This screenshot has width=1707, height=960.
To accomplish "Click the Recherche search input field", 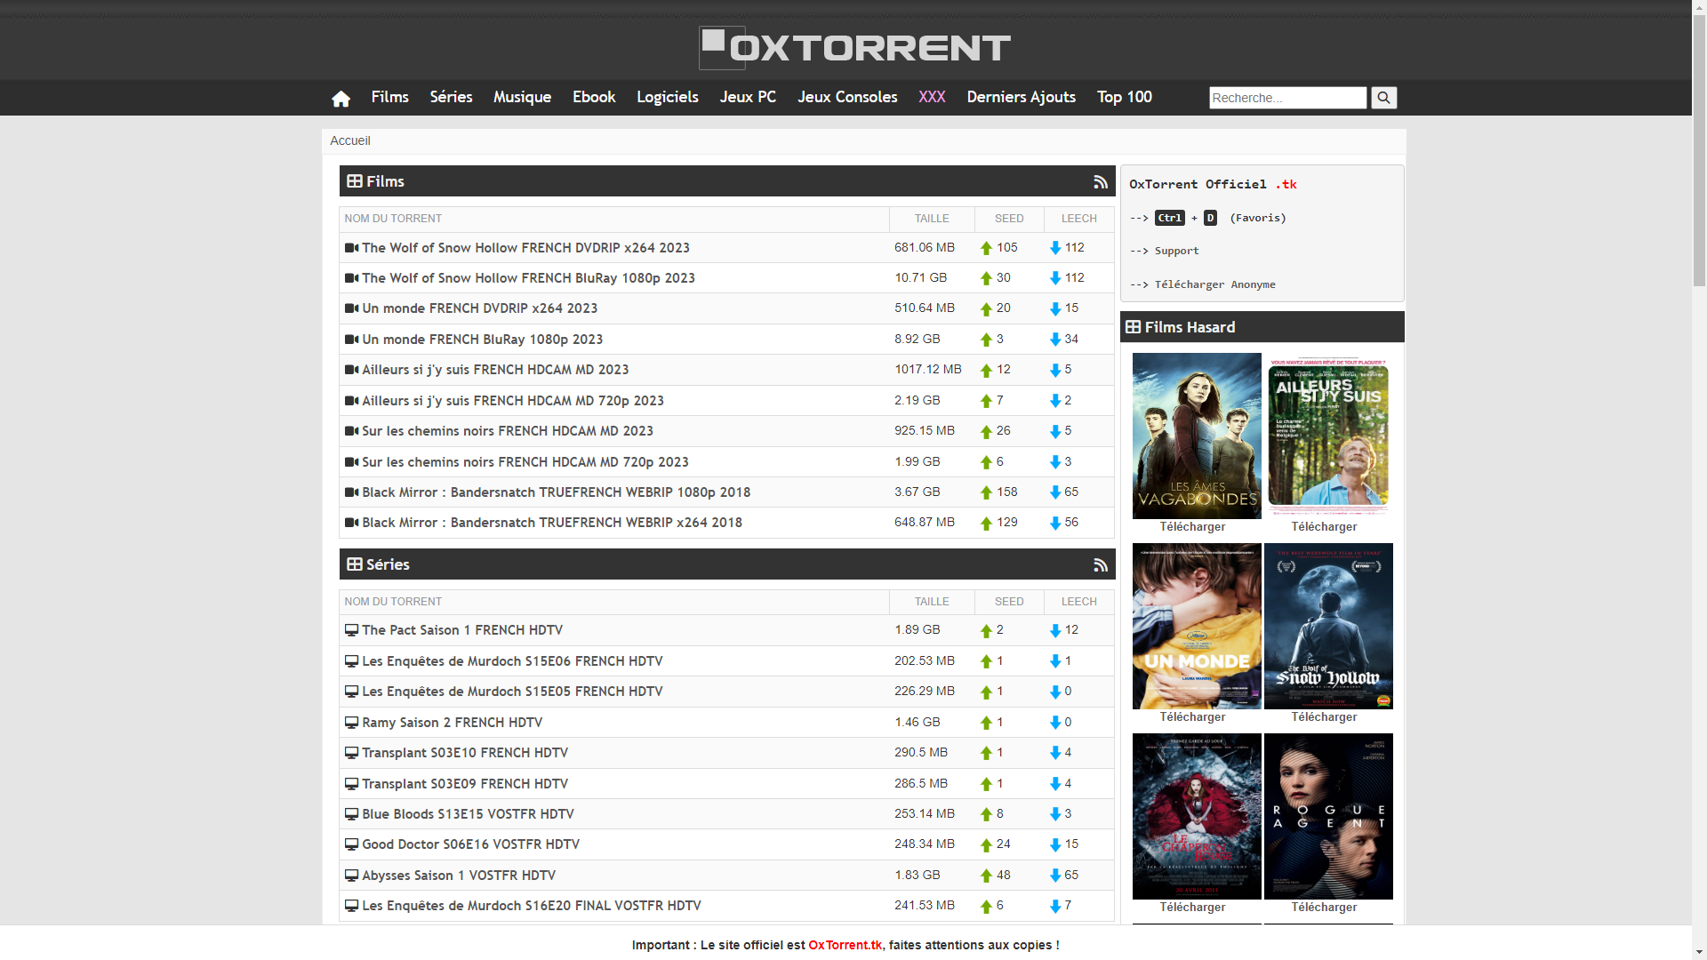I will pos(1287,98).
